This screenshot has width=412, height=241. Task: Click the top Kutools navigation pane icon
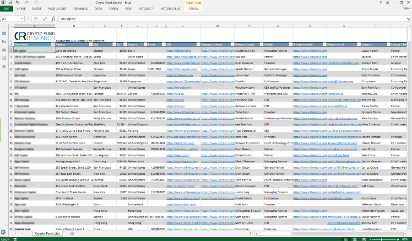(4, 33)
